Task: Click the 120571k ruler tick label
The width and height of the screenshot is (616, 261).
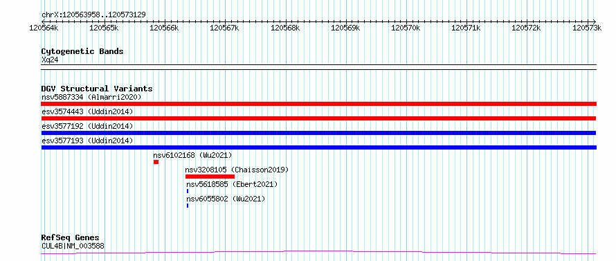Action: point(466,28)
